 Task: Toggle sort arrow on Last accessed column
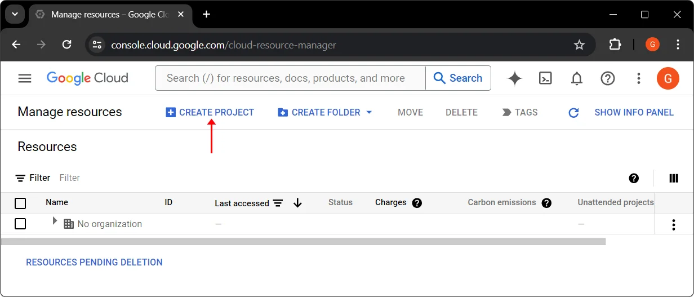click(x=297, y=203)
